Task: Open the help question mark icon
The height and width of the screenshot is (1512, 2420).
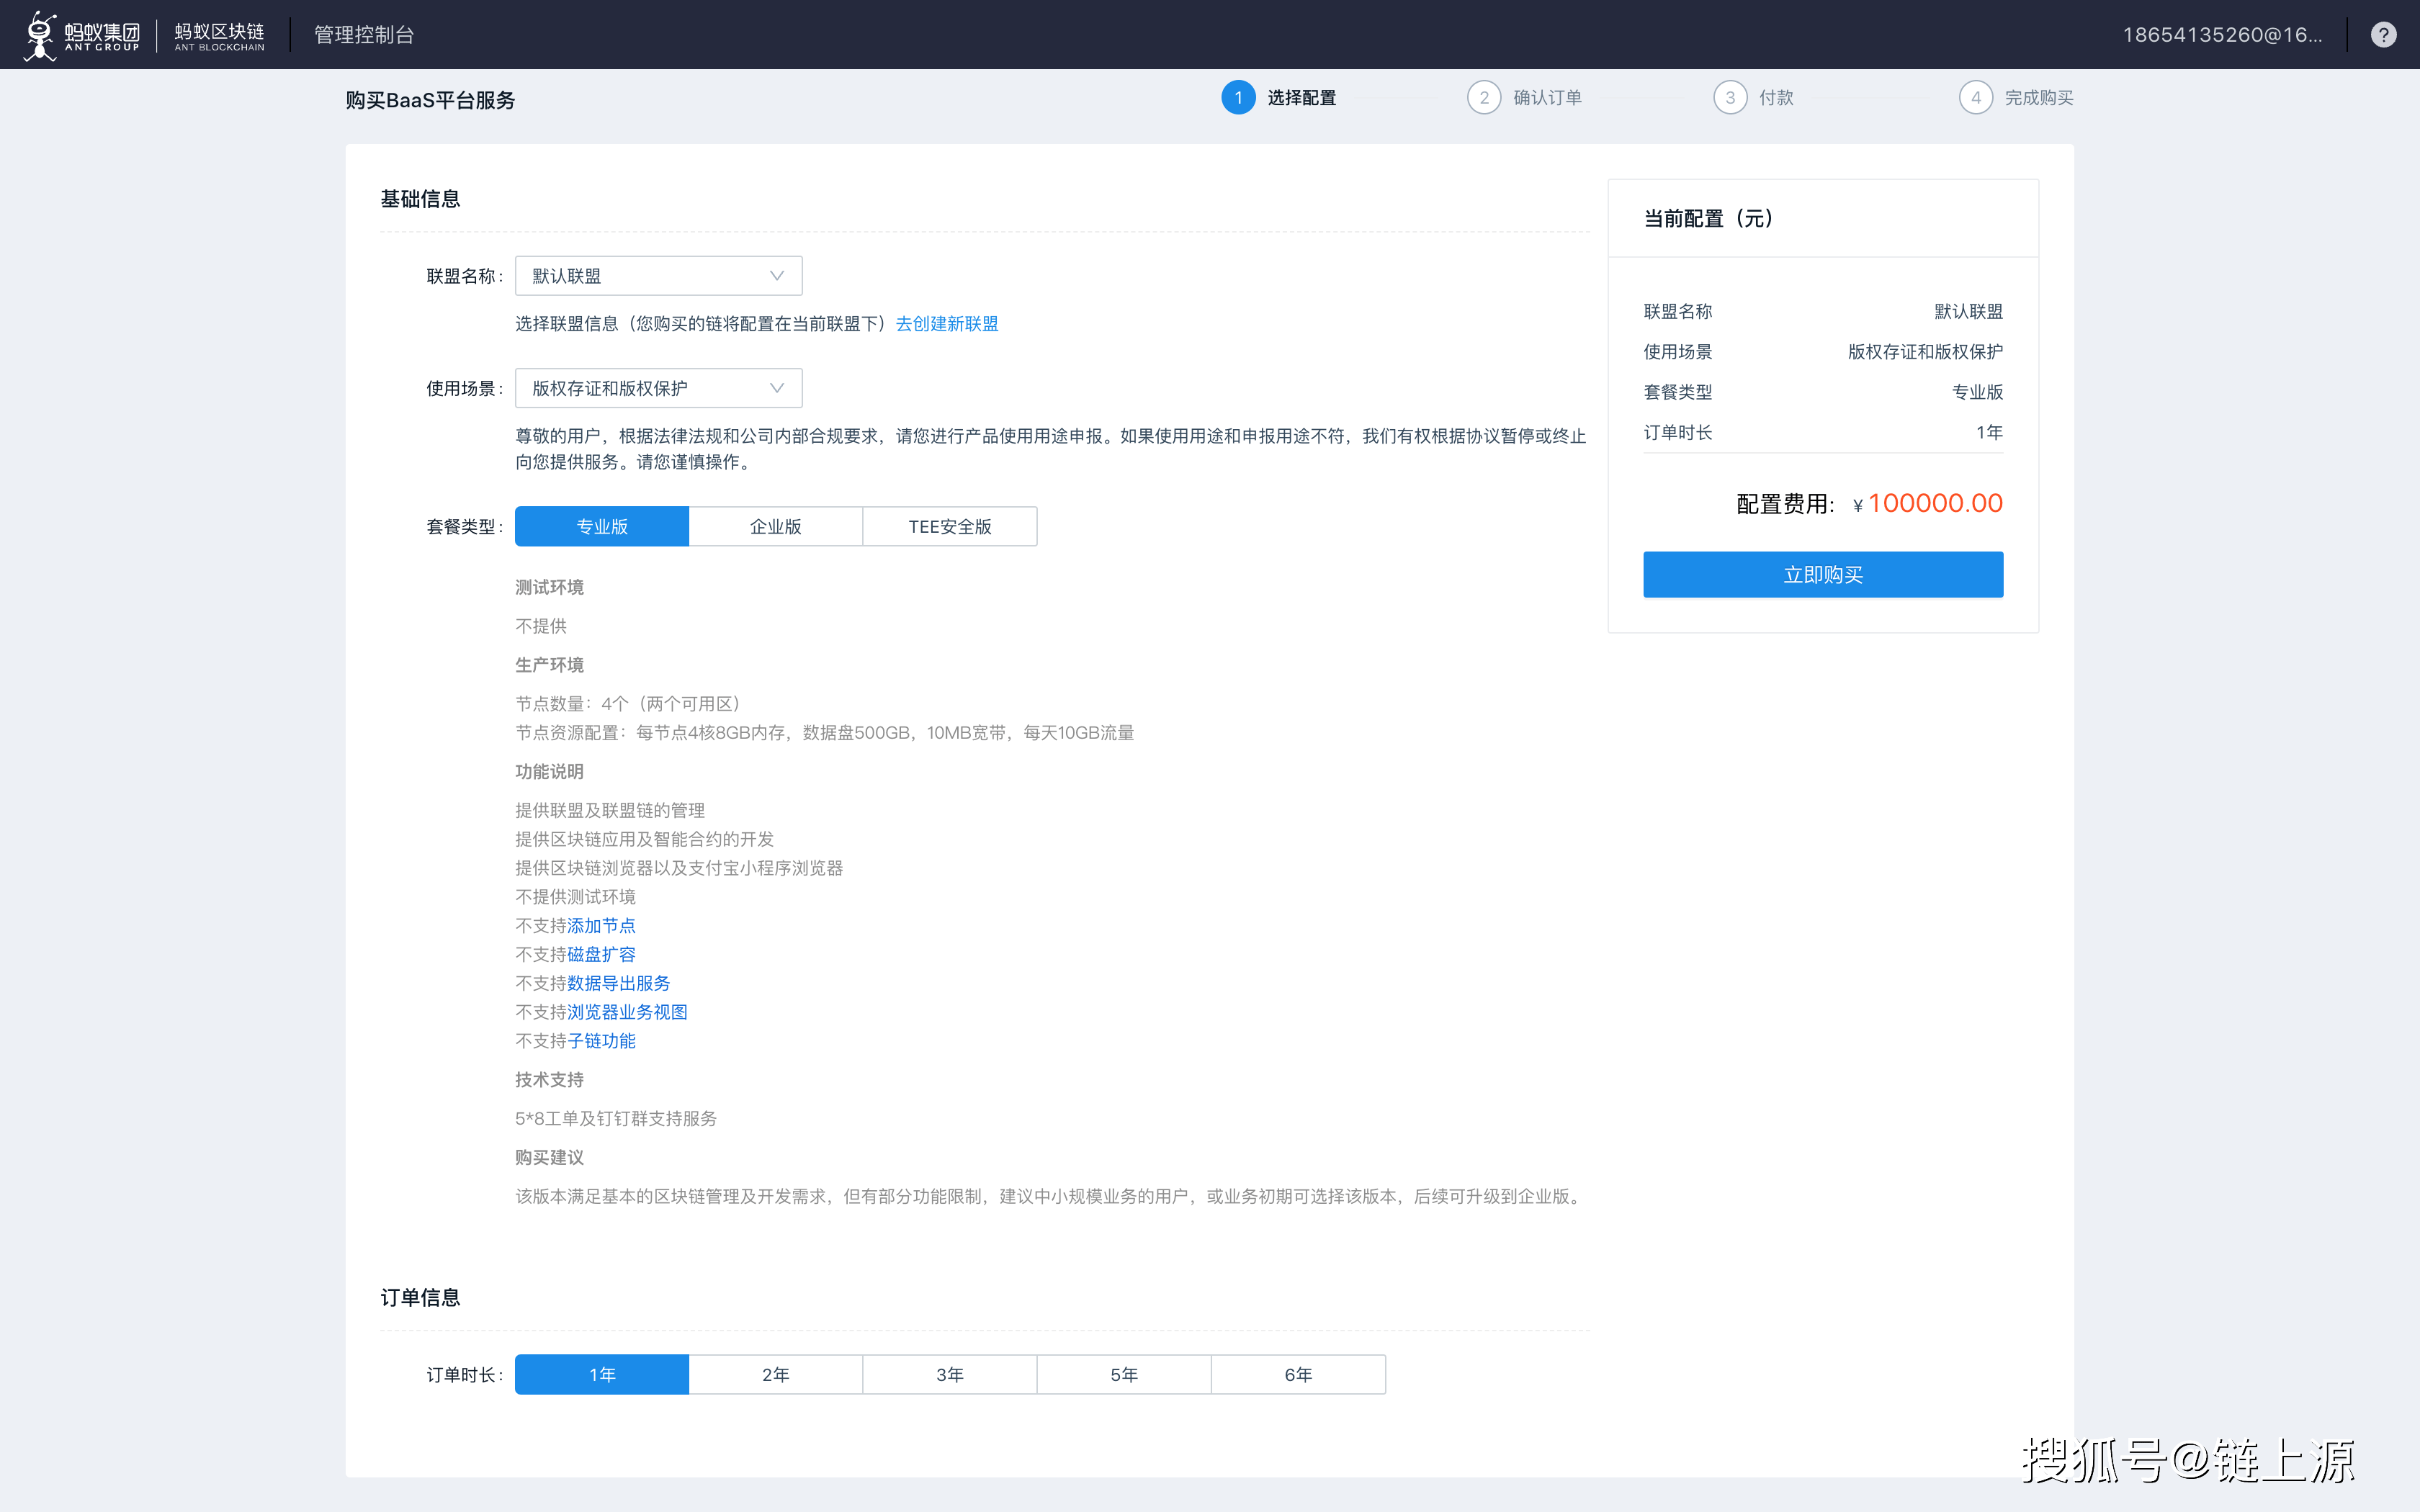Action: point(2383,35)
